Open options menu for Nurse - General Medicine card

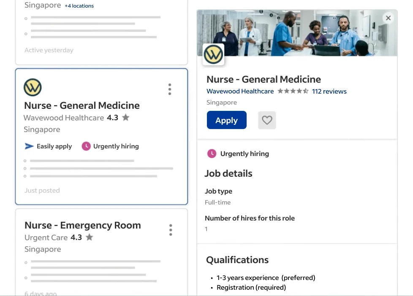coord(170,89)
